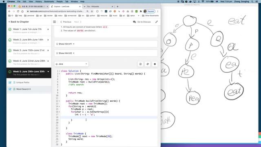Screen dimensions: 261x147
Task: Open code editor settings gear
Action: (x=155, y=64)
